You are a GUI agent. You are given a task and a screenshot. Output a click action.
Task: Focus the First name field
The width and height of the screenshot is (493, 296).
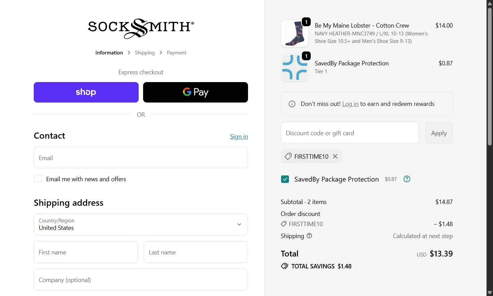pos(86,252)
